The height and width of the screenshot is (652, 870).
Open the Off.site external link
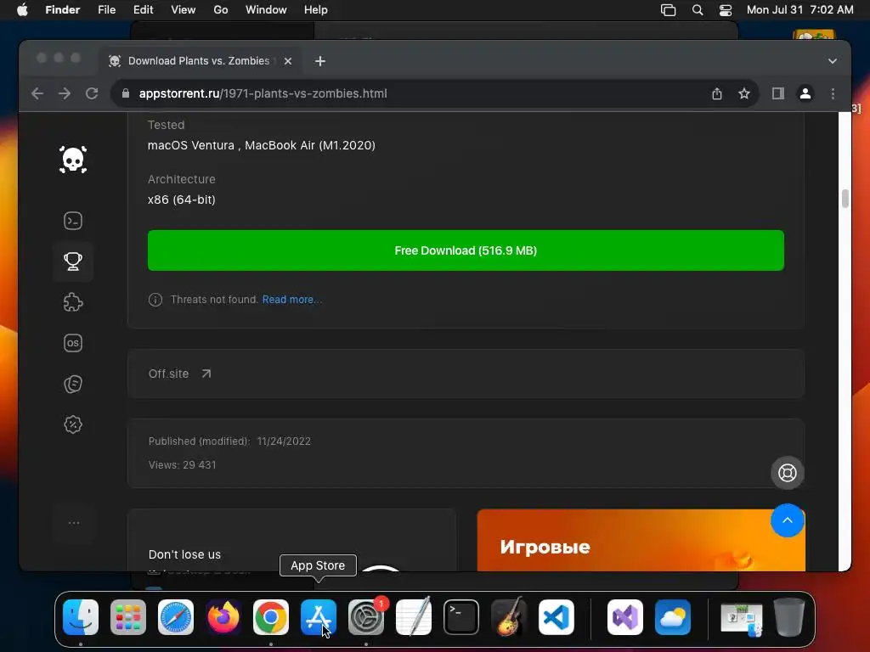pos(179,374)
